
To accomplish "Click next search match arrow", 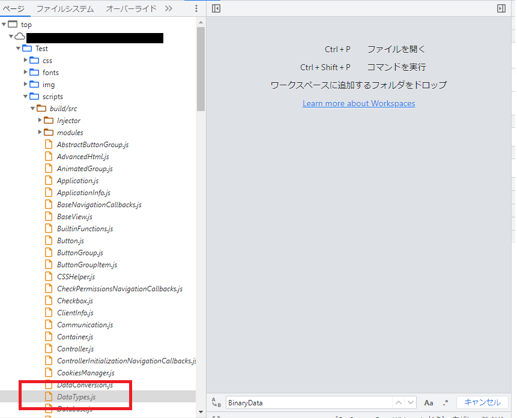I will click(411, 402).
